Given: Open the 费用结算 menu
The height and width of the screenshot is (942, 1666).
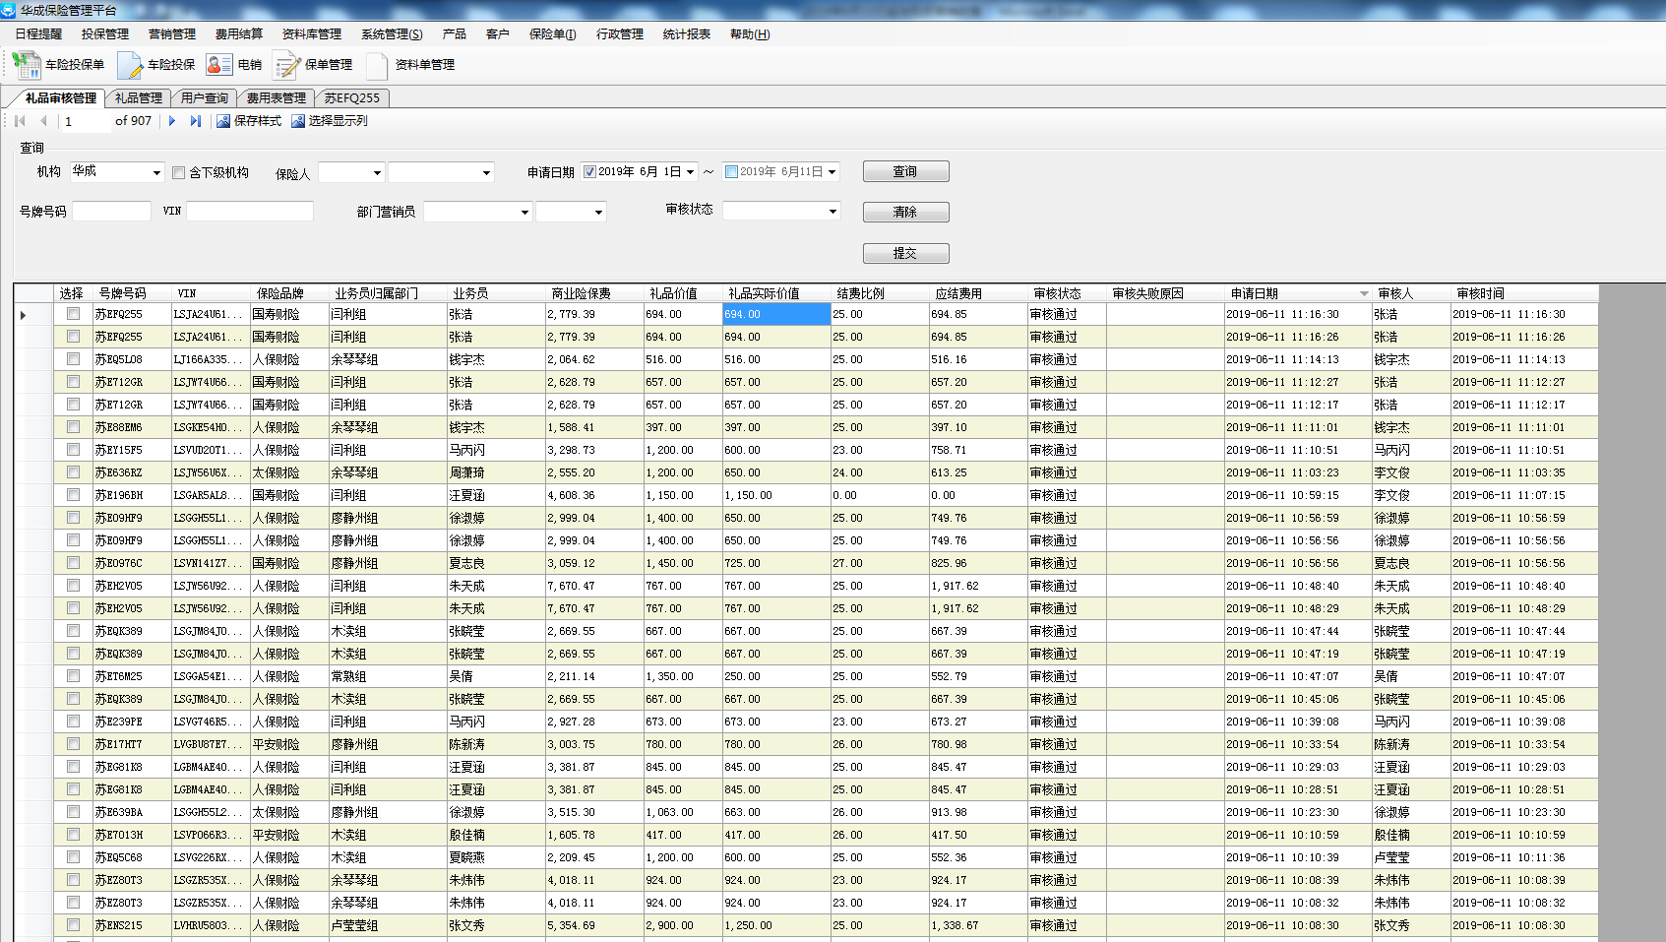Looking at the screenshot, I should (x=238, y=34).
